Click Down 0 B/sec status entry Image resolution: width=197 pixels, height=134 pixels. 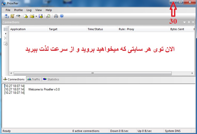(x=119, y=131)
